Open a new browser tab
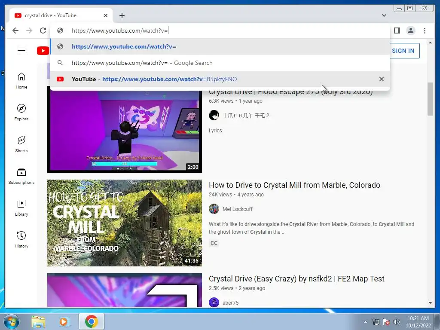This screenshot has width=440, height=330. [x=122, y=15]
